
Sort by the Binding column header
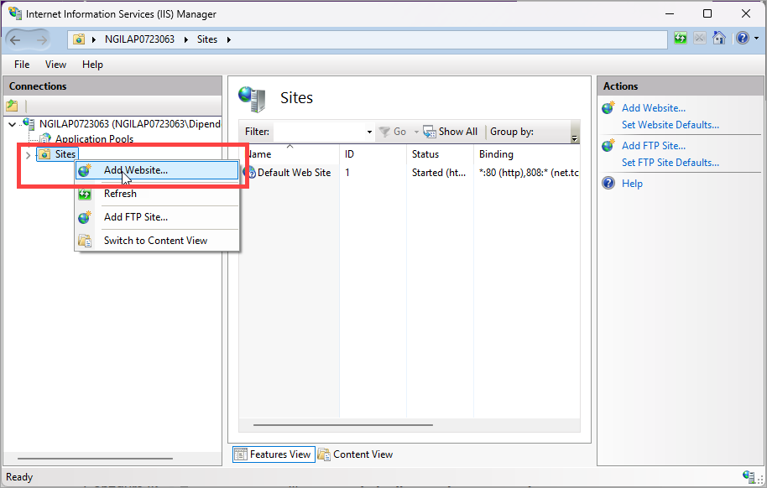tap(527, 154)
